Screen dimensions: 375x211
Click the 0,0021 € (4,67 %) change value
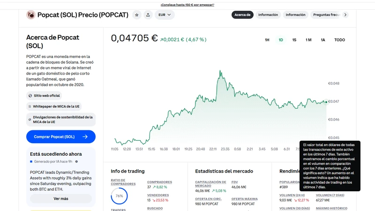coord(183,39)
